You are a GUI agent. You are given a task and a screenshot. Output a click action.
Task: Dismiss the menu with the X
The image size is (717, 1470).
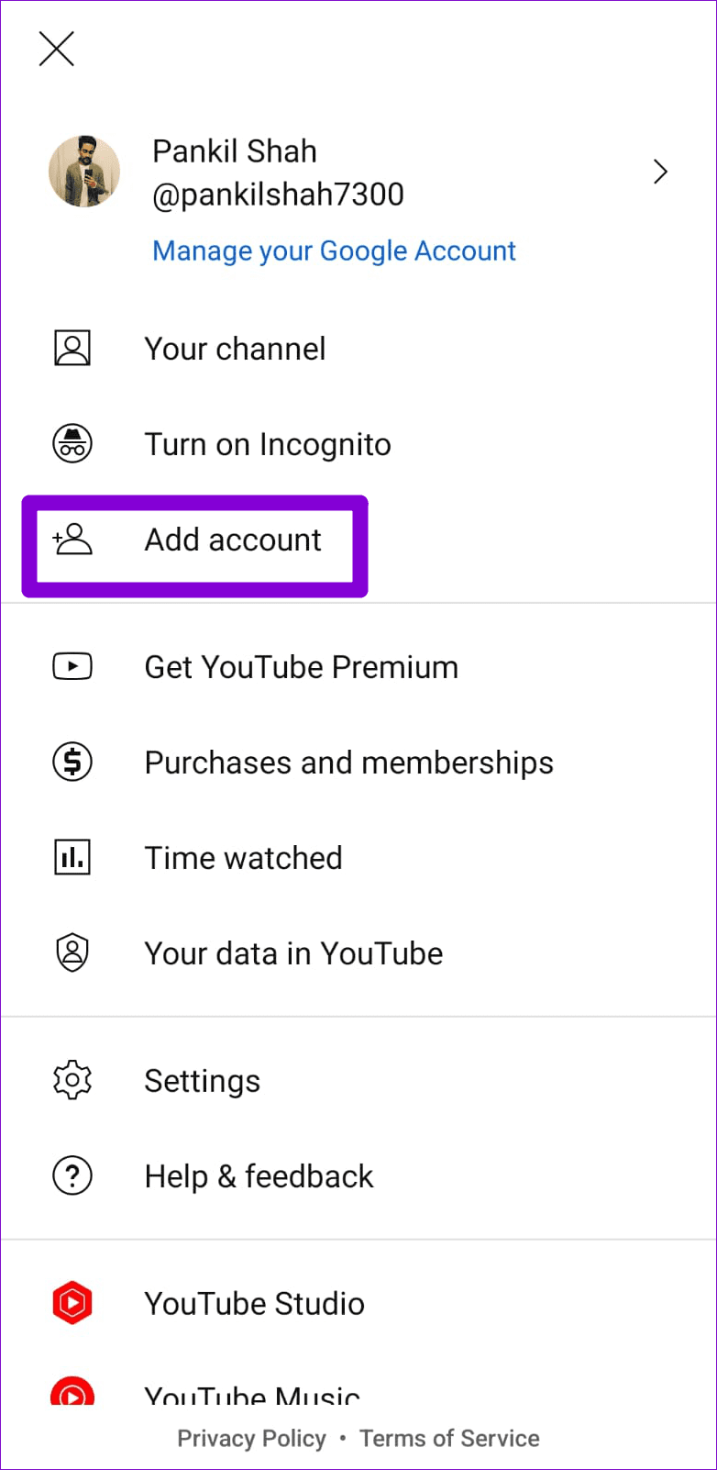coord(56,50)
